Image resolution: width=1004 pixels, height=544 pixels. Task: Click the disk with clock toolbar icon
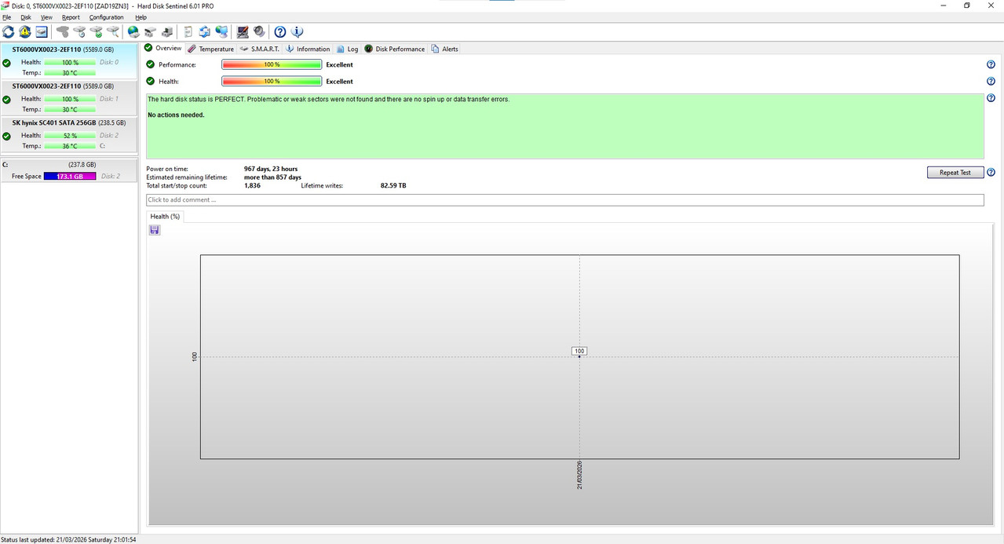coord(79,31)
